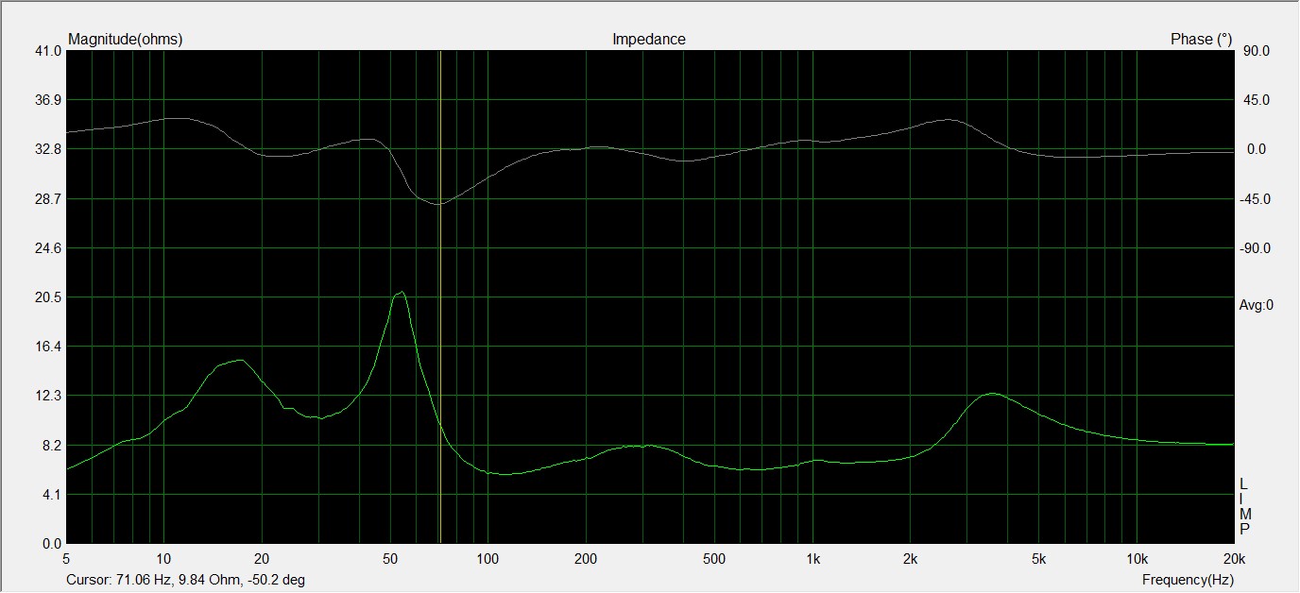The height and width of the screenshot is (593, 1300).
Task: Click the '20.5' magnitude scale value
Action: 48,297
